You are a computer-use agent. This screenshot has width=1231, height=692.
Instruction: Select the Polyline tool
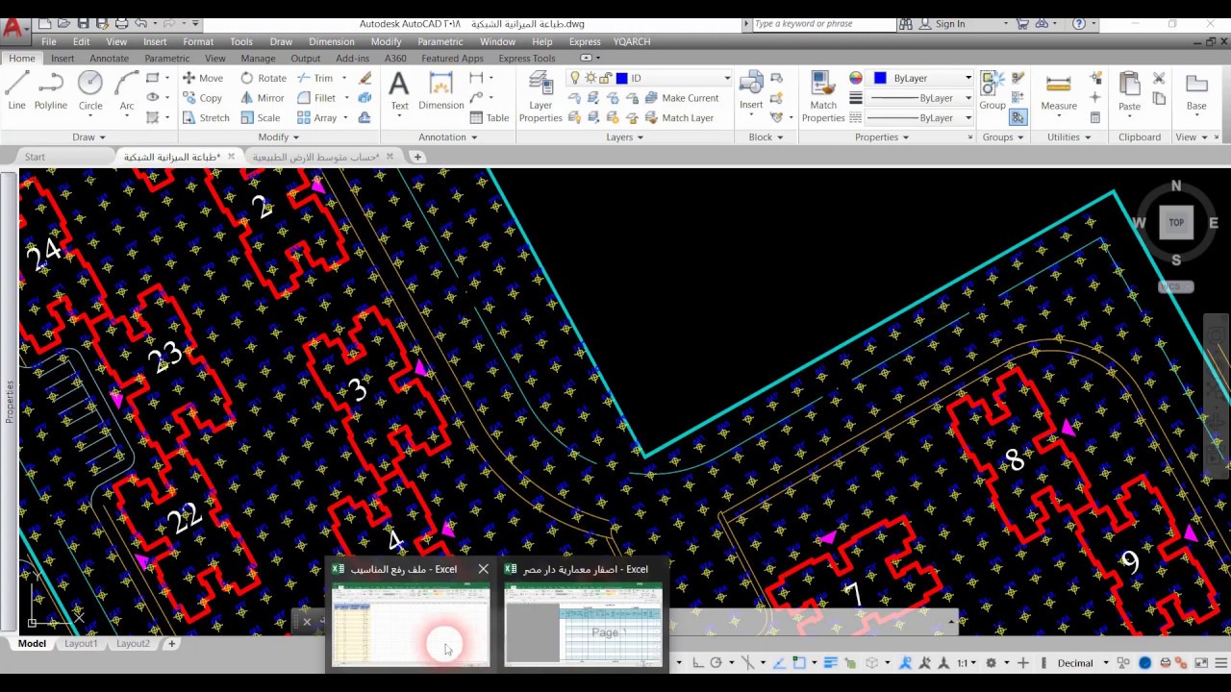(x=51, y=91)
